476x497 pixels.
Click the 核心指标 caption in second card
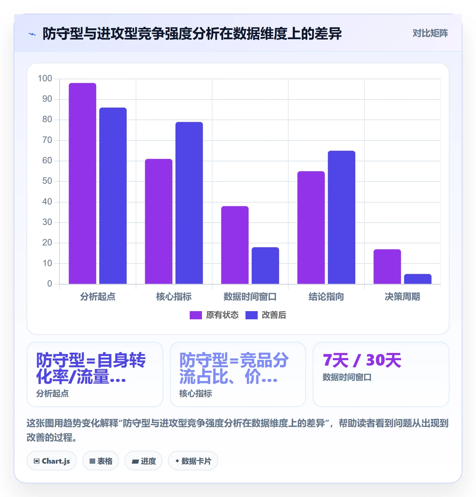click(x=195, y=394)
